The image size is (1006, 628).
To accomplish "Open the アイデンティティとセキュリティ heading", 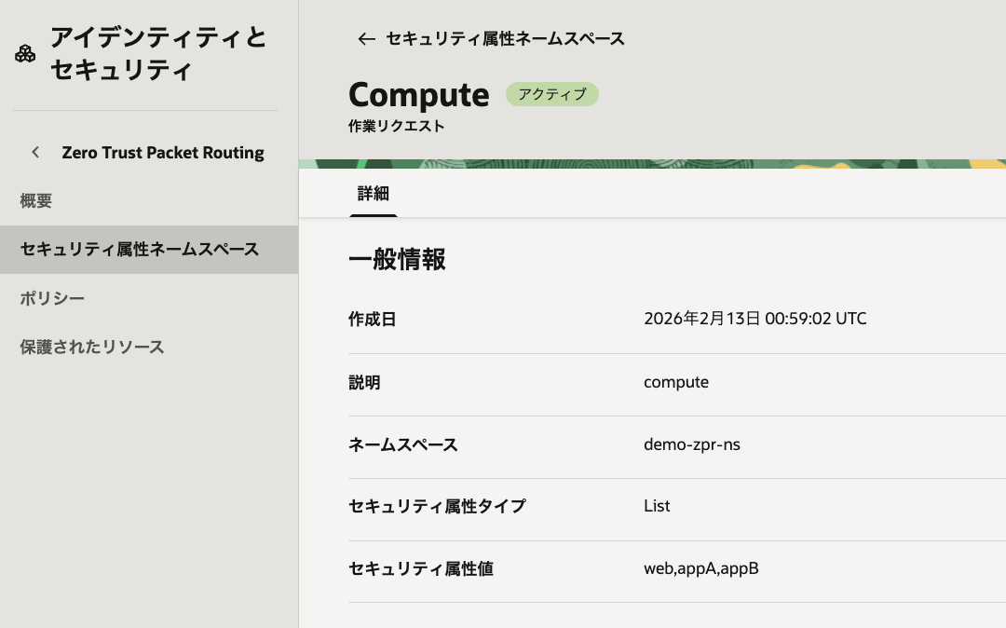I will coord(157,54).
